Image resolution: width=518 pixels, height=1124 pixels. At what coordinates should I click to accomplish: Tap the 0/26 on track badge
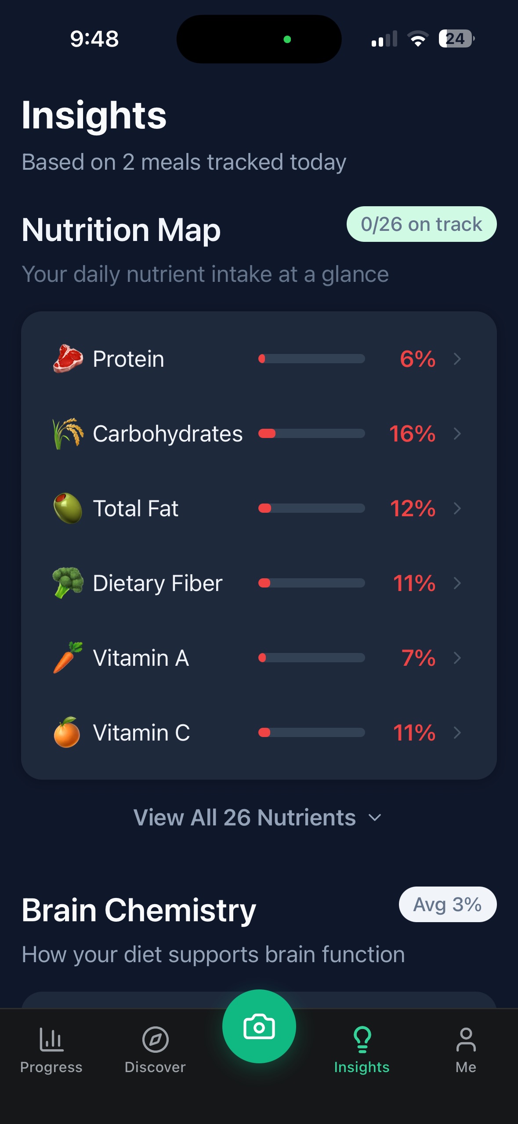pyautogui.click(x=421, y=224)
